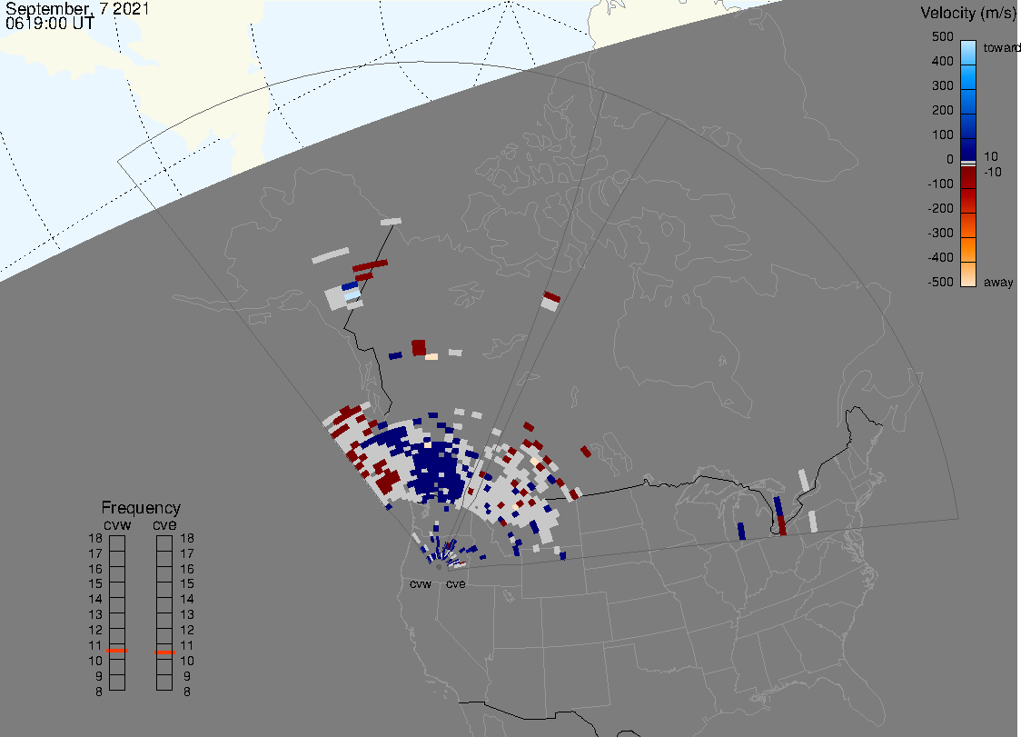Pick the pale peach -400 to -500 color bar segment
Image resolution: width=1021 pixels, height=737 pixels.
968,274
